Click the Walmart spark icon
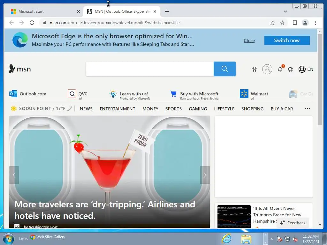Image resolution: width=327 pixels, height=245 pixels. coord(244,94)
